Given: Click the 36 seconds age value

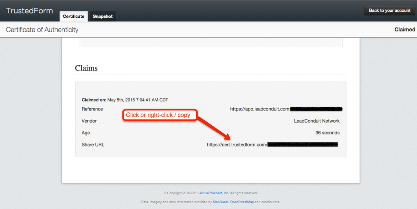Looking at the screenshot, I should [327, 133].
